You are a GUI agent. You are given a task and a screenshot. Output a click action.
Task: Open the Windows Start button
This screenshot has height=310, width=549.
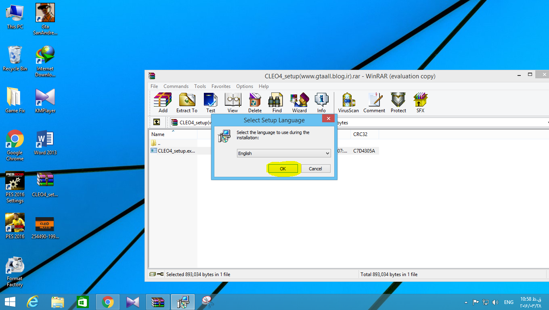10,302
